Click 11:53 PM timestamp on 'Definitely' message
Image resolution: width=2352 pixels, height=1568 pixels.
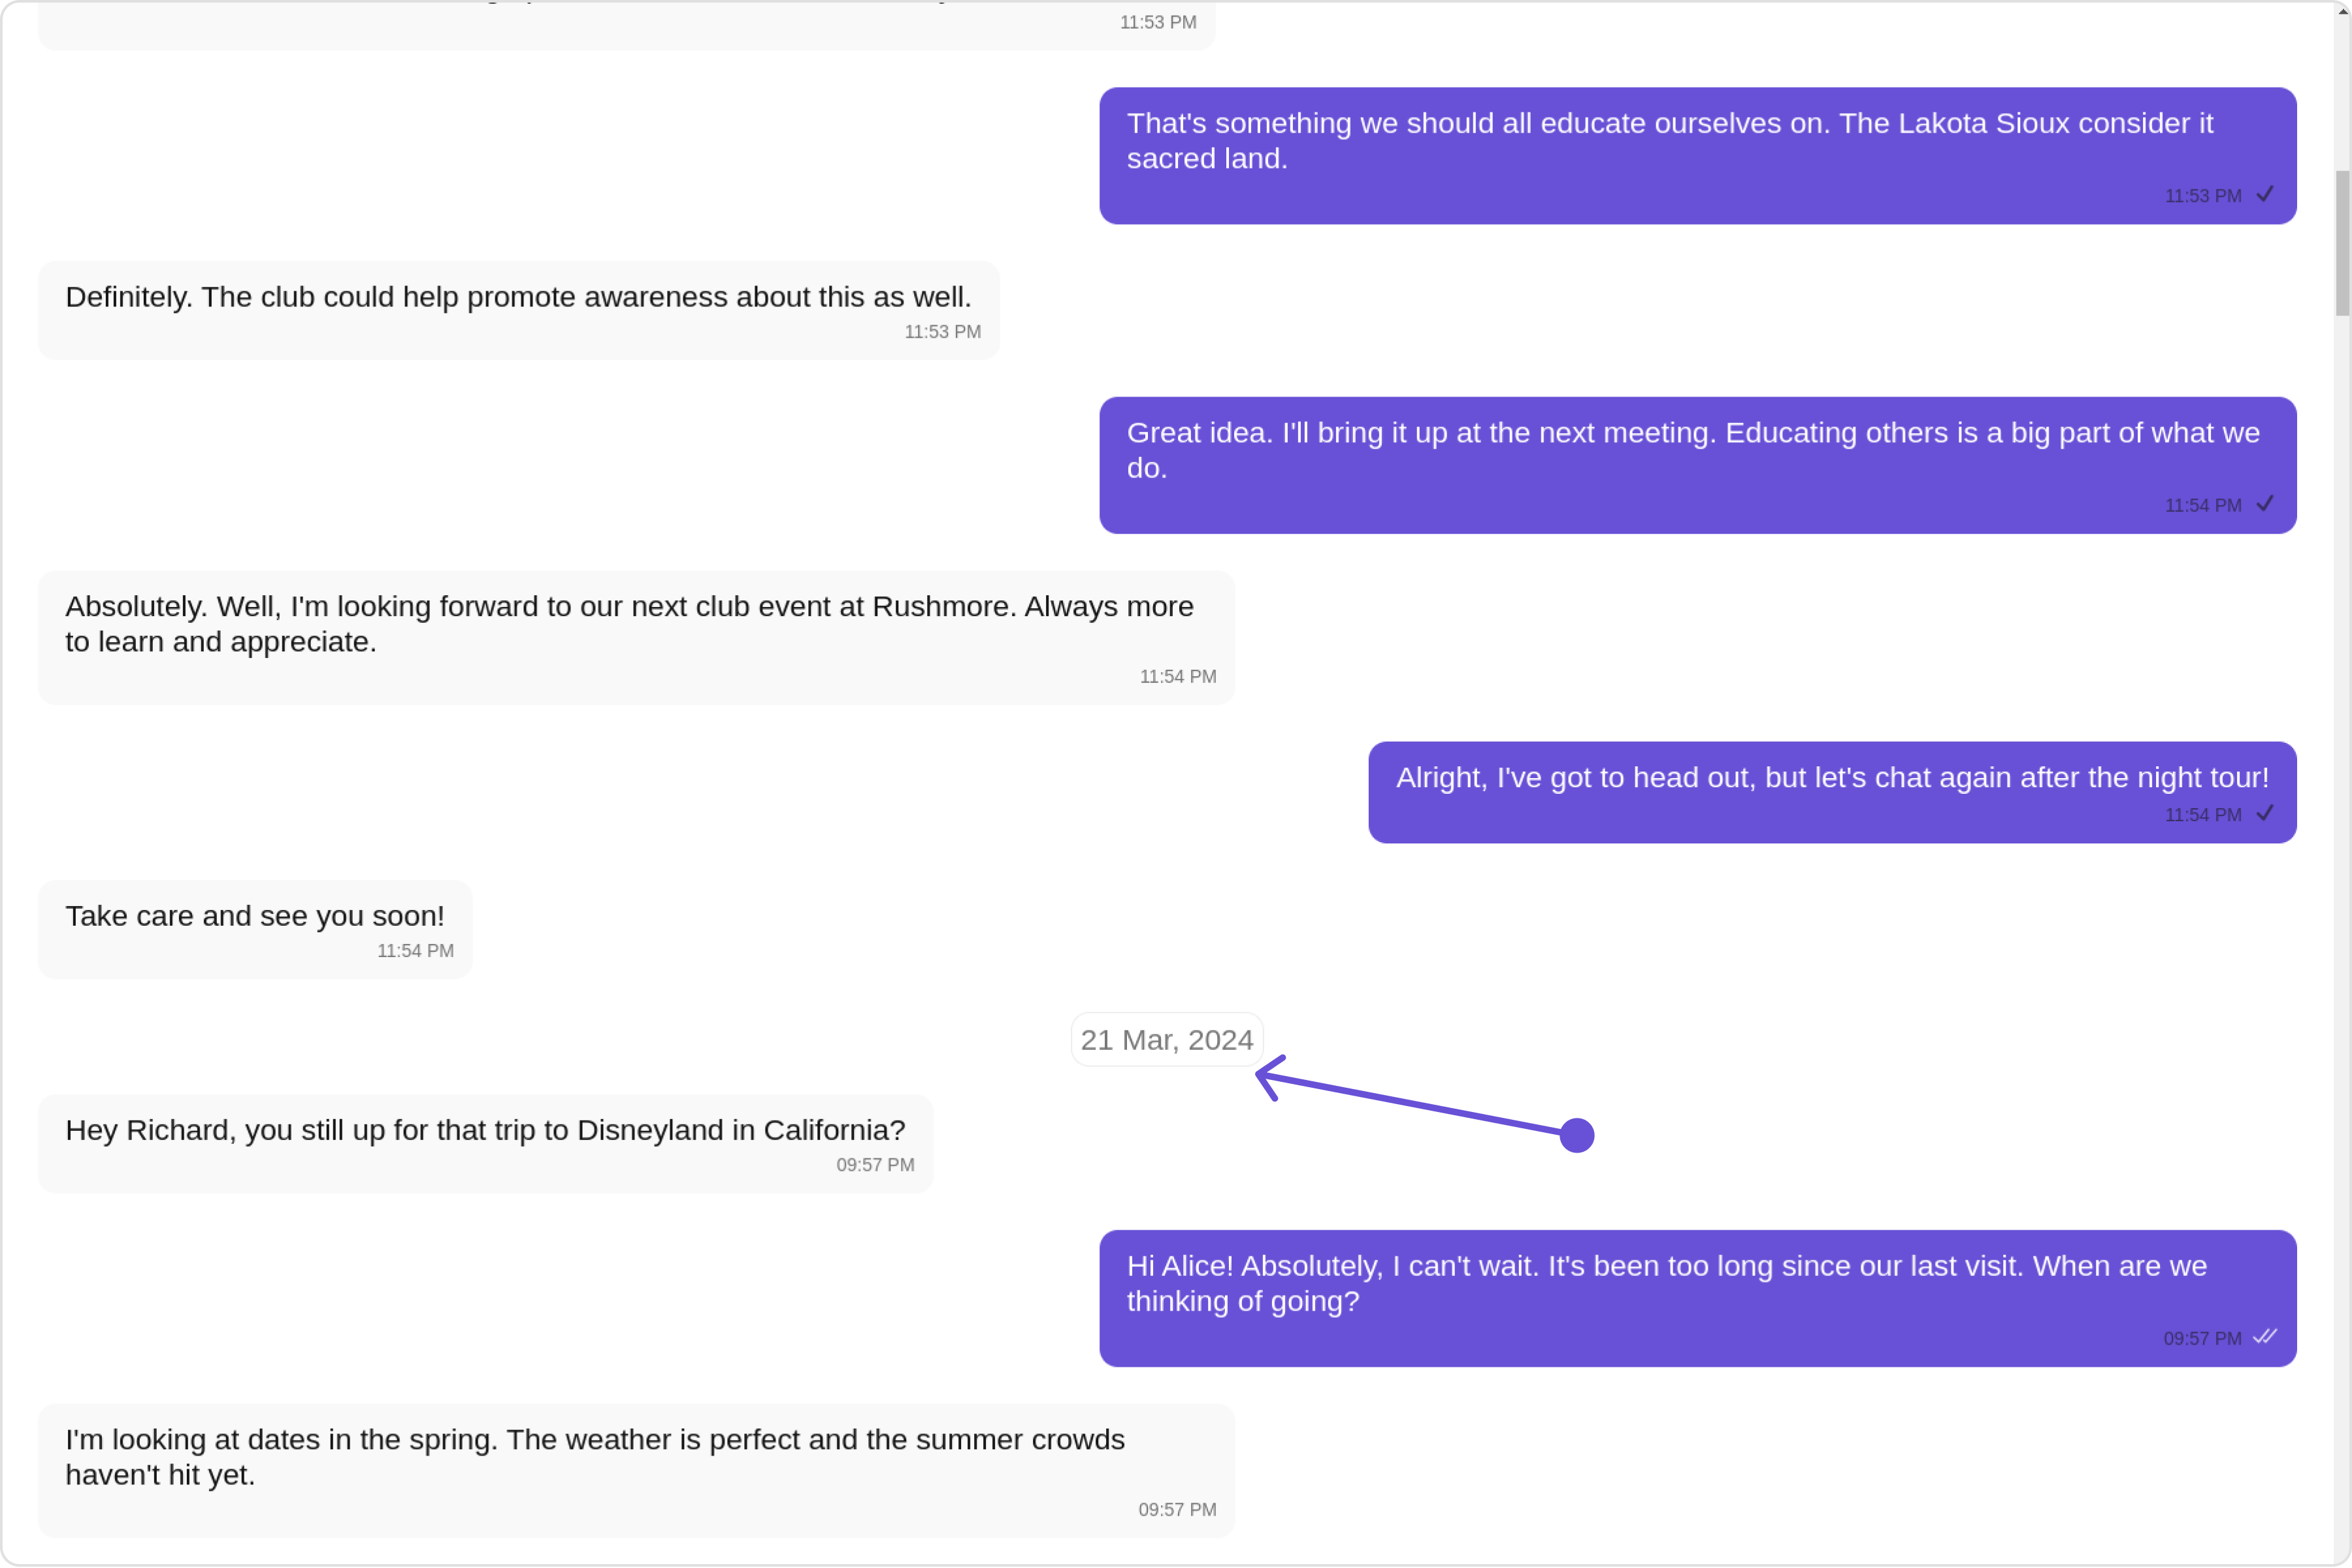coord(942,332)
